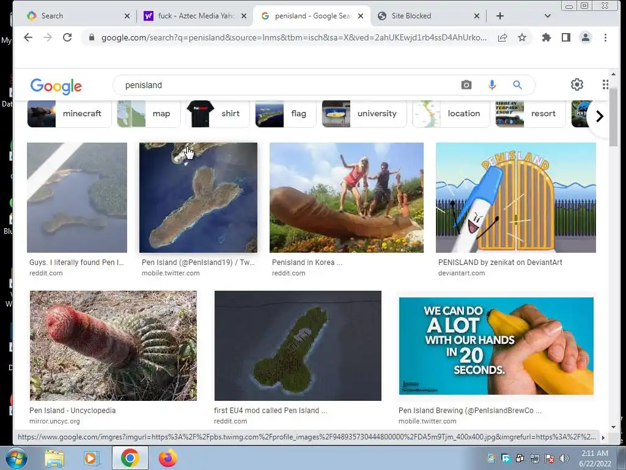Click the address bar URL

tap(294, 37)
